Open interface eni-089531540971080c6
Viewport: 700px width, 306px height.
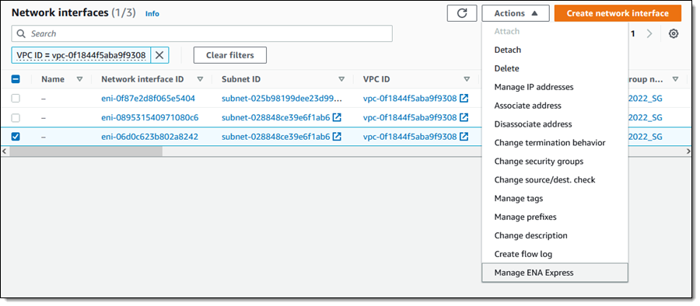point(150,118)
